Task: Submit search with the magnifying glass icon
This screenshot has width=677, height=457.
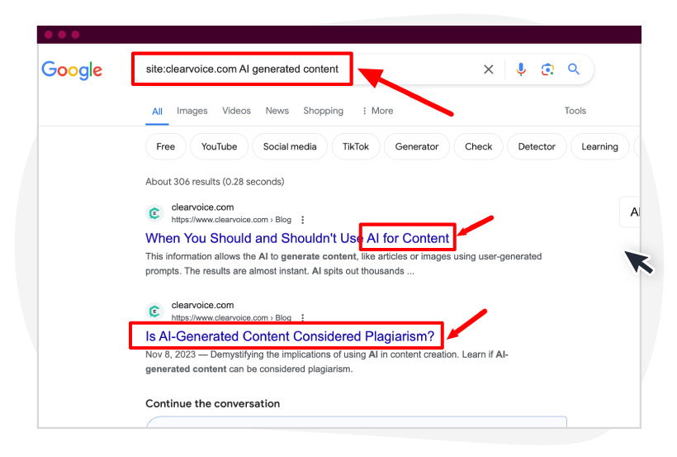Action: coord(573,69)
